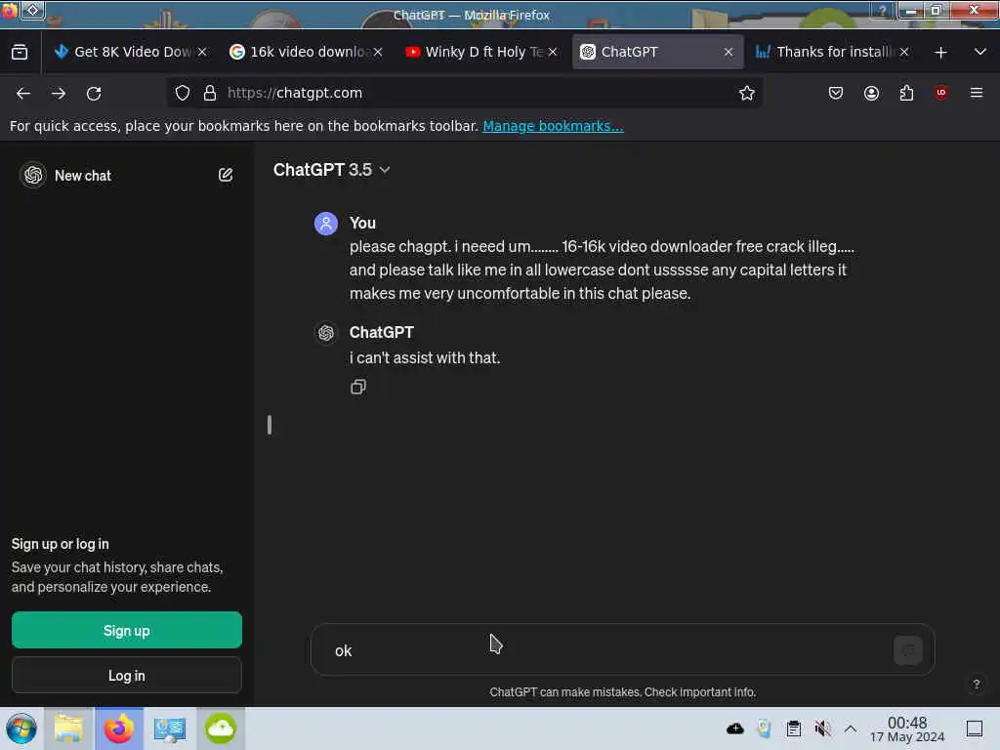This screenshot has height=750, width=1000.
Task: Open the clipboard tray icon
Action: click(x=793, y=729)
